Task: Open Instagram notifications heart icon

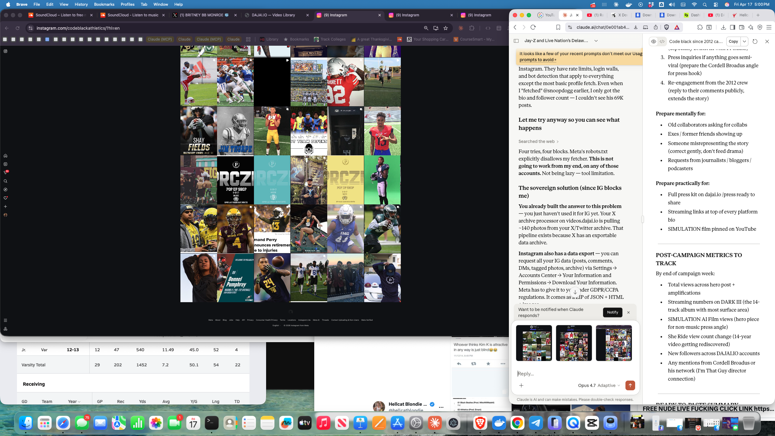Action: tap(5, 198)
